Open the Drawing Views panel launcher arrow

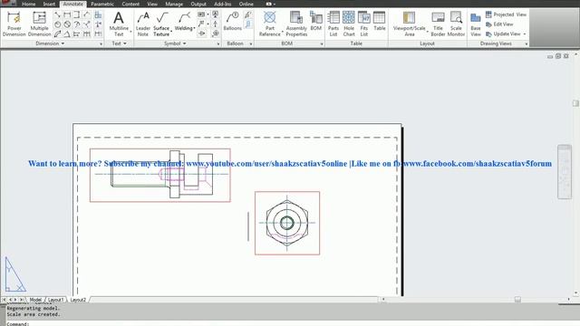tap(526, 44)
